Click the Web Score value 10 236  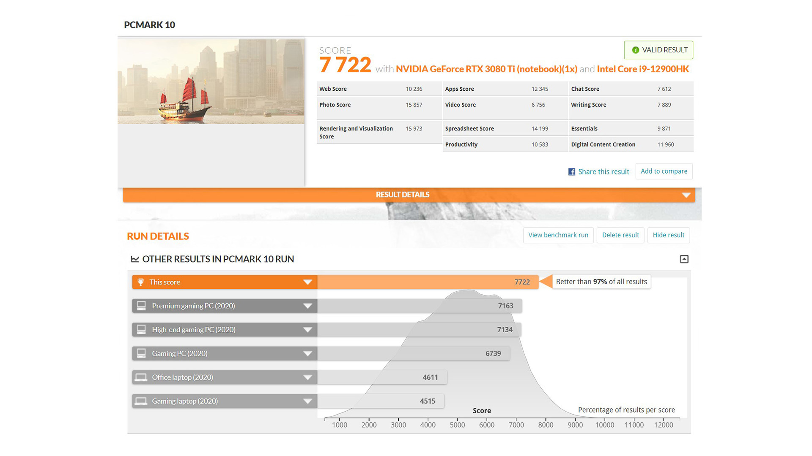[x=414, y=89]
